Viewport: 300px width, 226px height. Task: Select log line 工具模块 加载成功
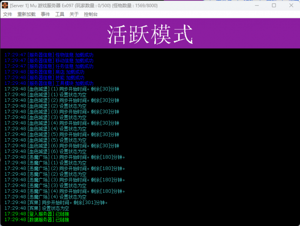pos(49,84)
